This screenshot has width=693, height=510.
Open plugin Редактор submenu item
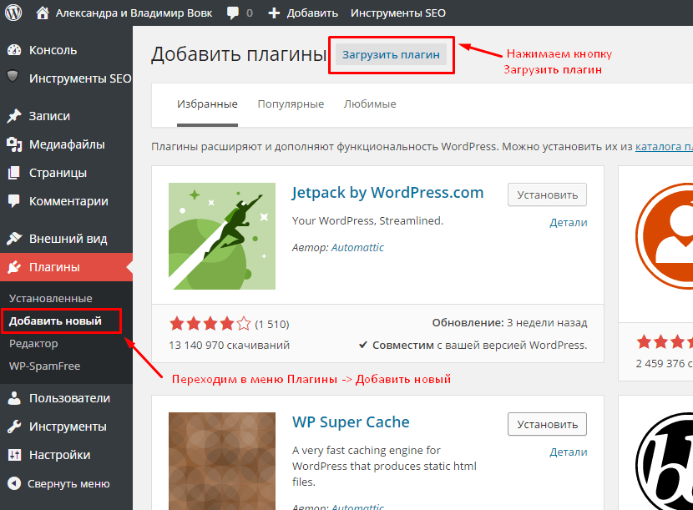[33, 343]
